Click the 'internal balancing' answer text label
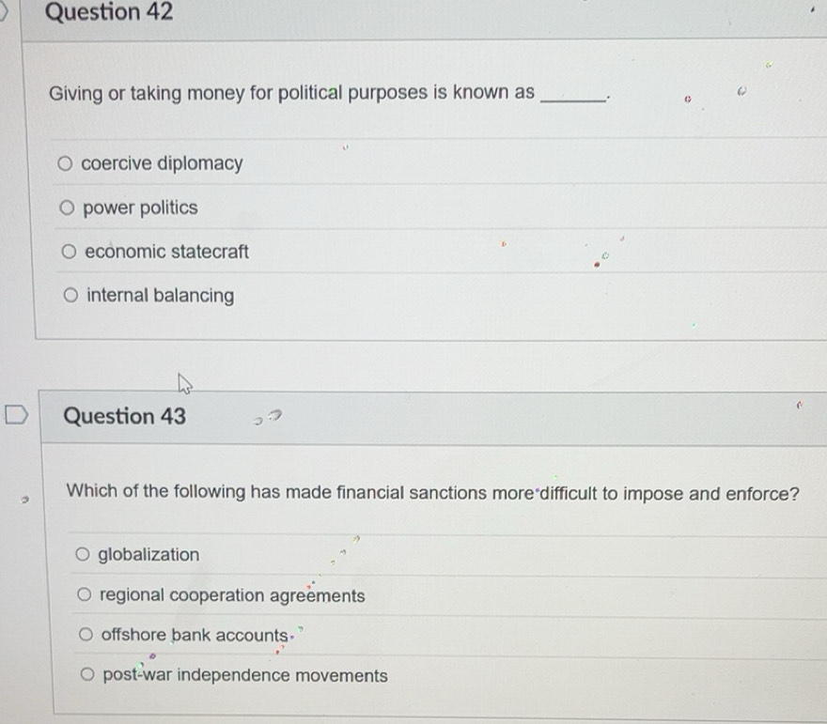 pyautogui.click(x=161, y=297)
